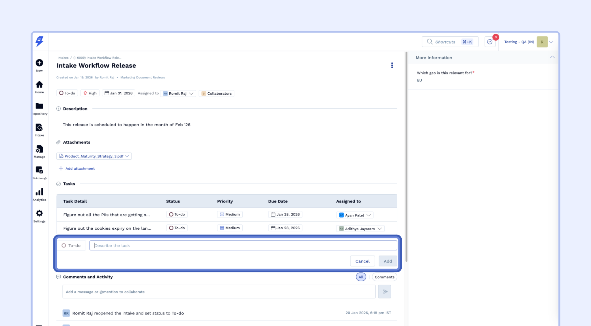Open the three-dot more options menu
Image resolution: width=591 pixels, height=326 pixels.
pos(392,65)
